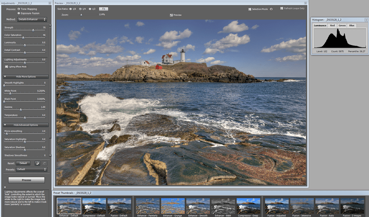
Task: Click the Percentile: 38.27 histogram readout
Action: 357,51
